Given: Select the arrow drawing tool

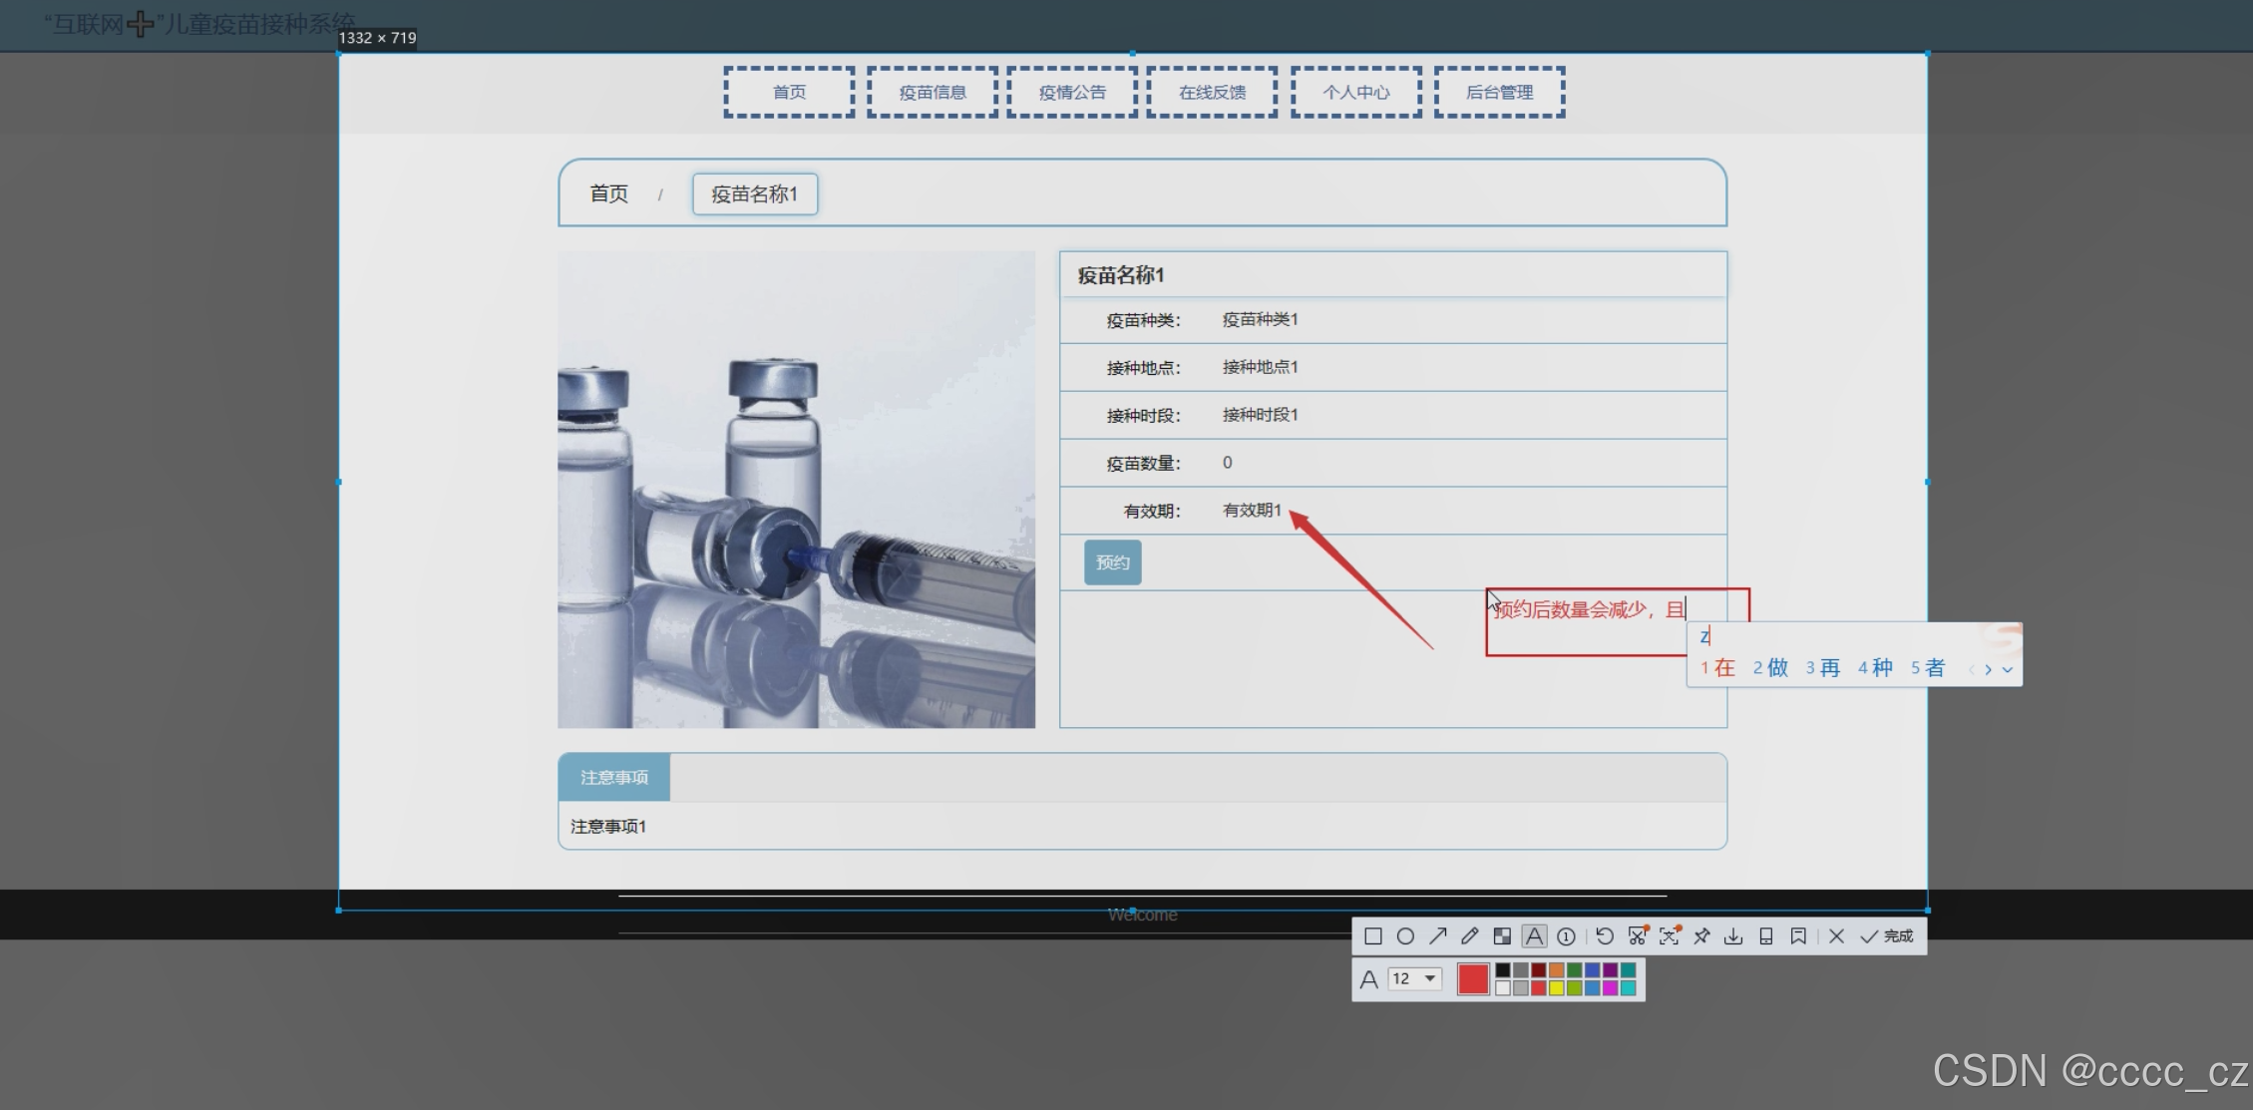Looking at the screenshot, I should [1437, 936].
